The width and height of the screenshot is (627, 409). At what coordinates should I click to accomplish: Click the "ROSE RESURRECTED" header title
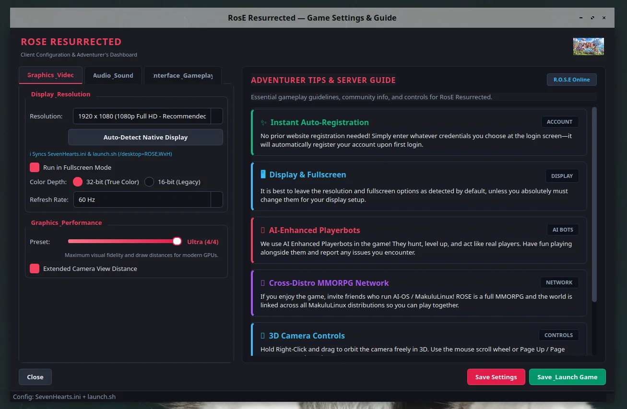[x=71, y=42]
